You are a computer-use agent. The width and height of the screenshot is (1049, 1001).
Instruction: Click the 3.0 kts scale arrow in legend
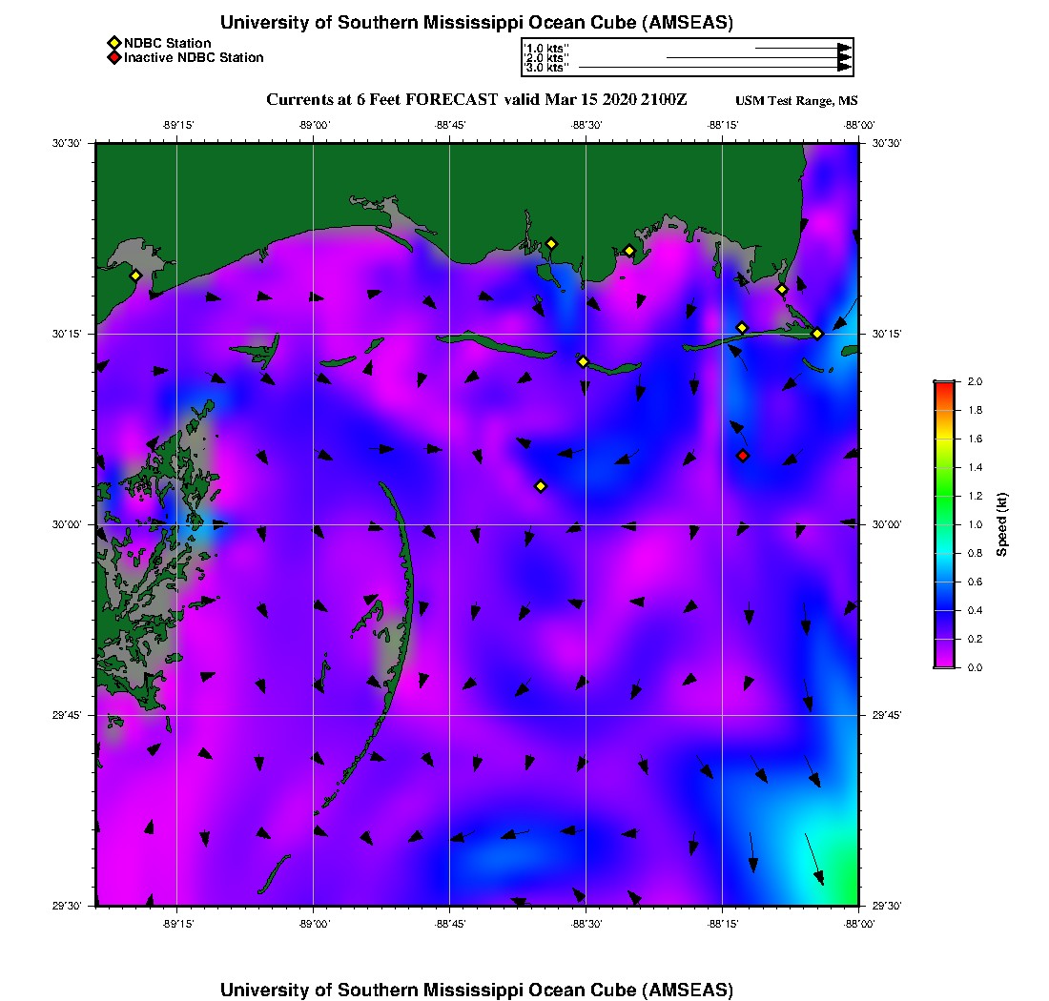coord(714,68)
